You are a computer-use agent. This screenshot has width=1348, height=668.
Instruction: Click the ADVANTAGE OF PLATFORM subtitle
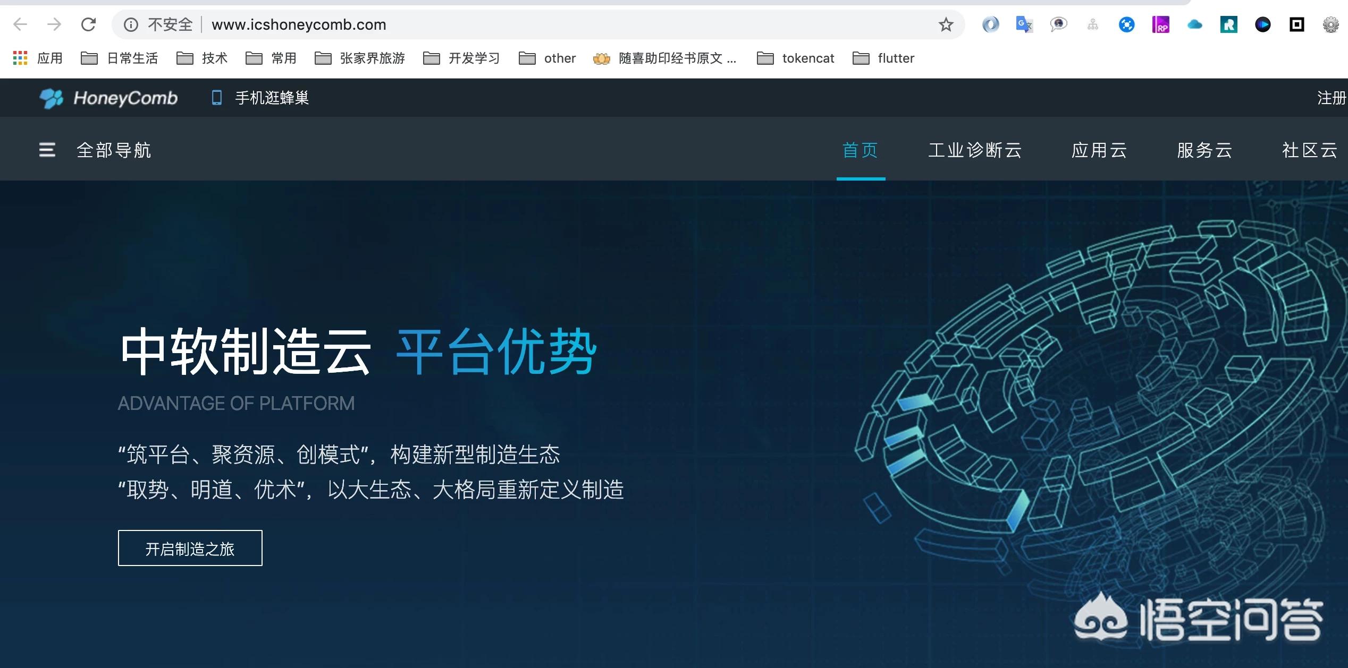[x=236, y=404]
